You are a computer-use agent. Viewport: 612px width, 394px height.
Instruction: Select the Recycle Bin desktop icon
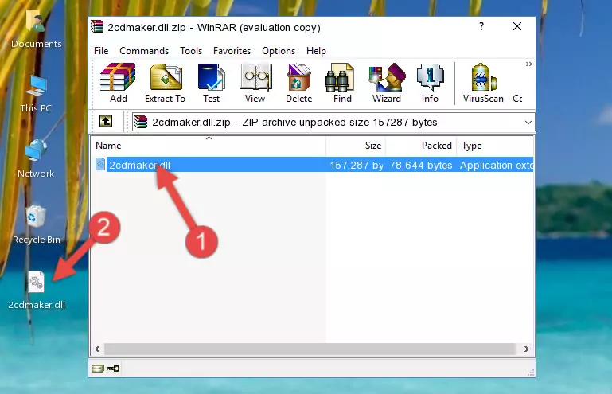pos(37,225)
